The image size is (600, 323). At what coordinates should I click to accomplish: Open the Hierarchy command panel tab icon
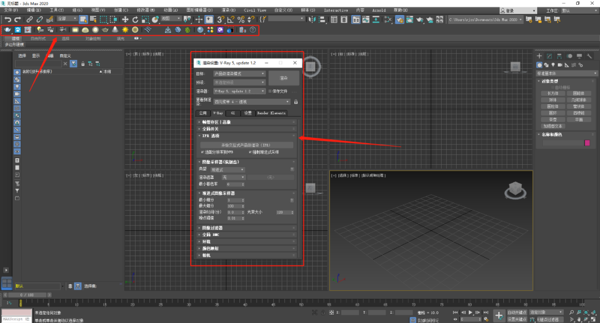[x=559, y=56]
